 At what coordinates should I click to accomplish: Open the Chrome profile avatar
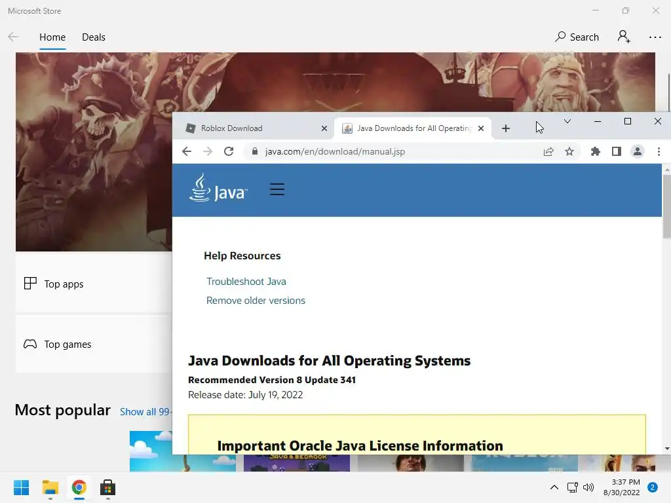[x=637, y=151]
